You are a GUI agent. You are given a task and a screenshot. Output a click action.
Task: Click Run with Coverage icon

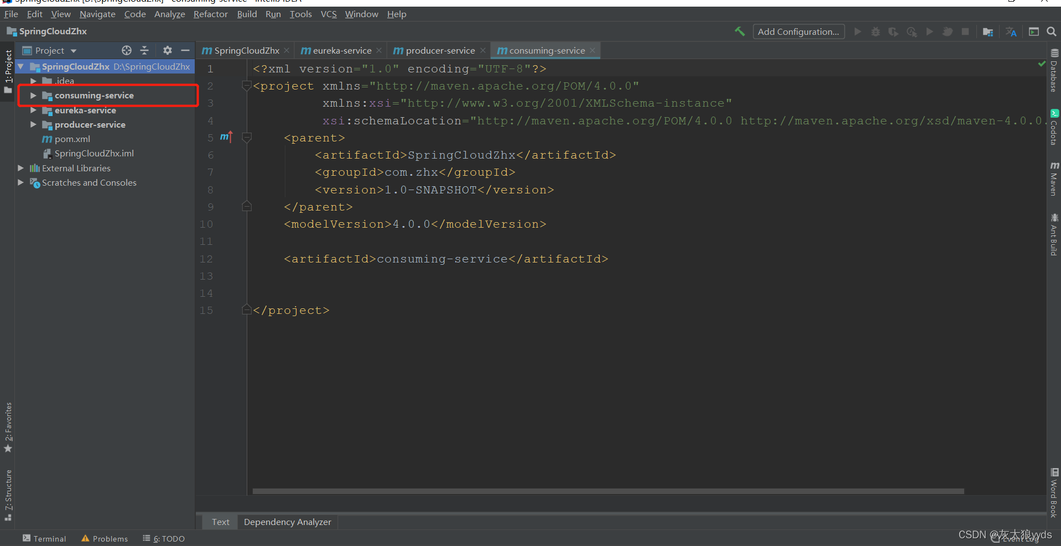tap(893, 32)
